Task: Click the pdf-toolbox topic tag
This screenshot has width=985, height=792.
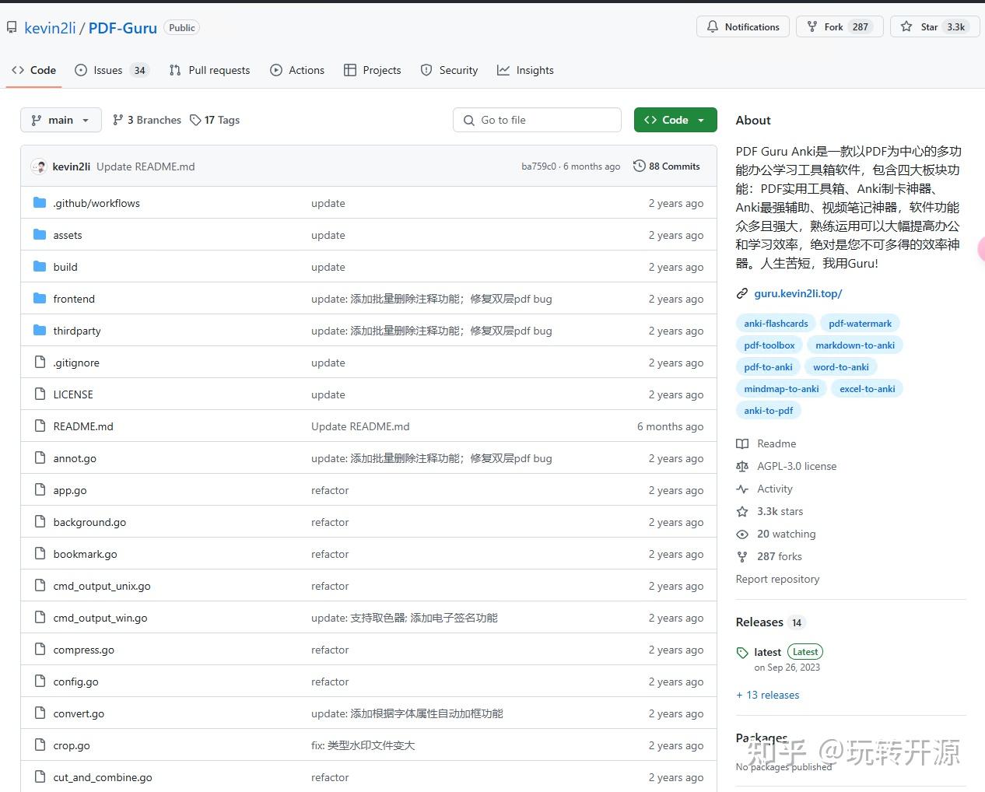Action: pyautogui.click(x=769, y=345)
